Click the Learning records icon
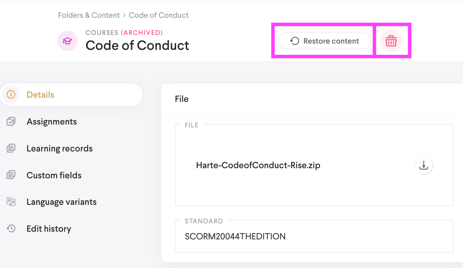This screenshot has width=463, height=268. pyautogui.click(x=11, y=148)
